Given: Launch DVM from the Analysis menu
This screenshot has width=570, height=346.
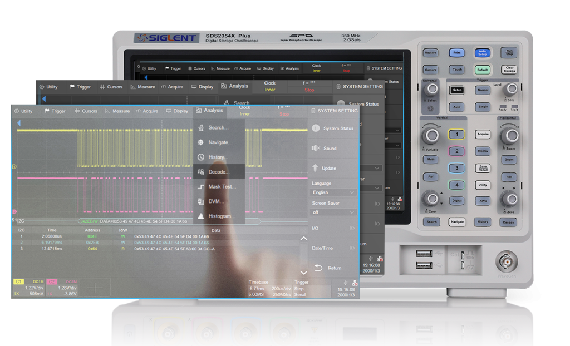Looking at the screenshot, I should tap(215, 201).
